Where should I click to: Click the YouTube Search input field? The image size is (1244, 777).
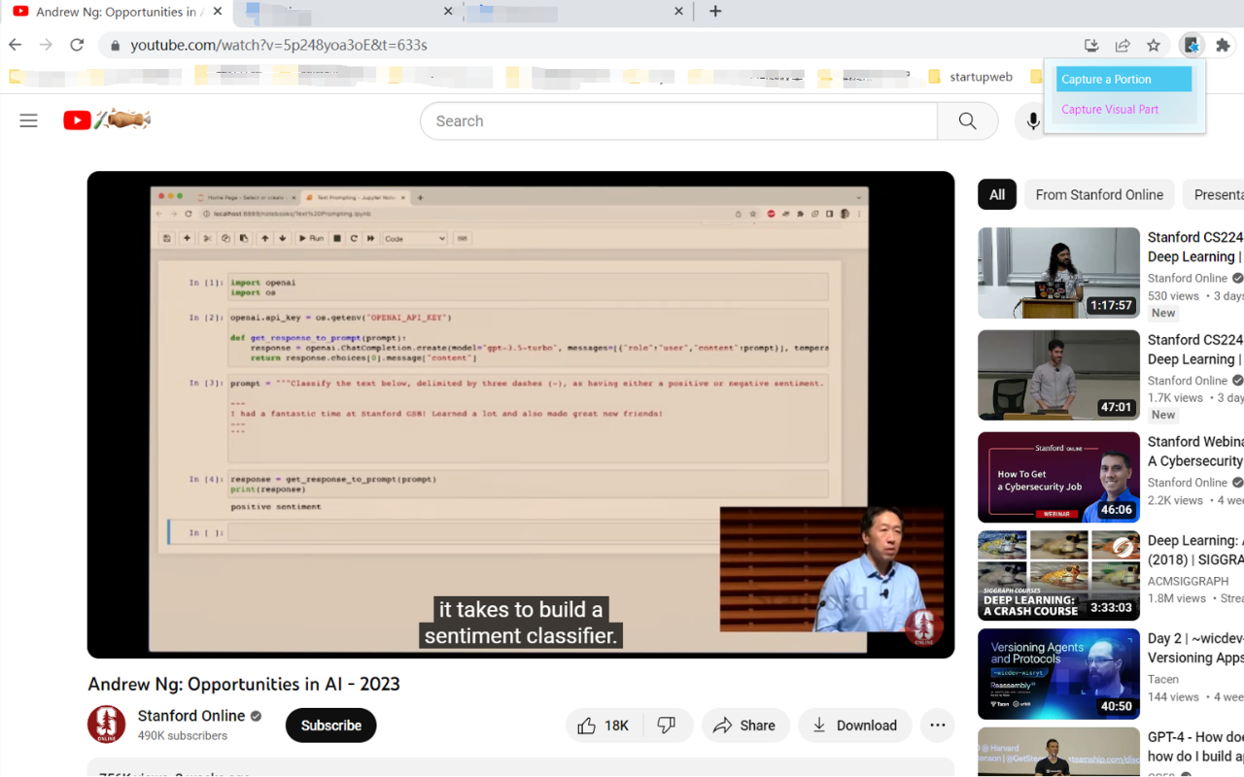click(x=678, y=121)
